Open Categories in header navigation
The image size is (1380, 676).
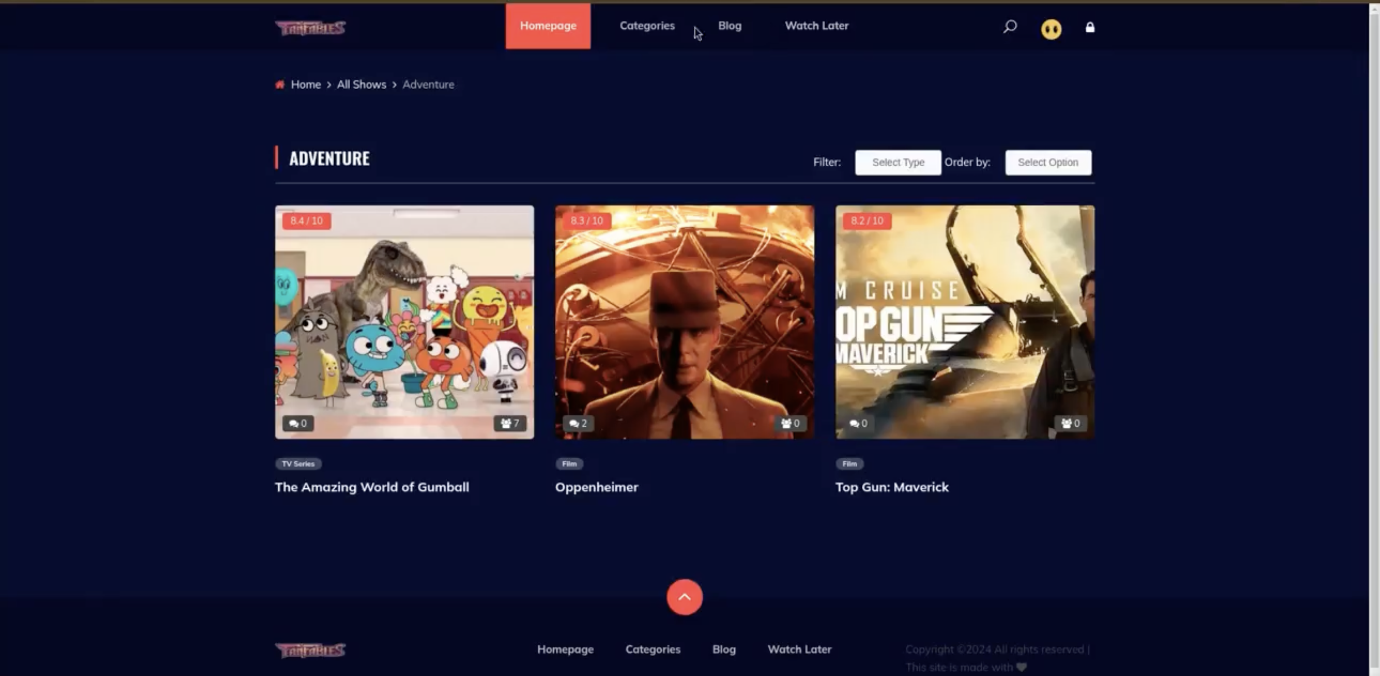[x=647, y=26]
